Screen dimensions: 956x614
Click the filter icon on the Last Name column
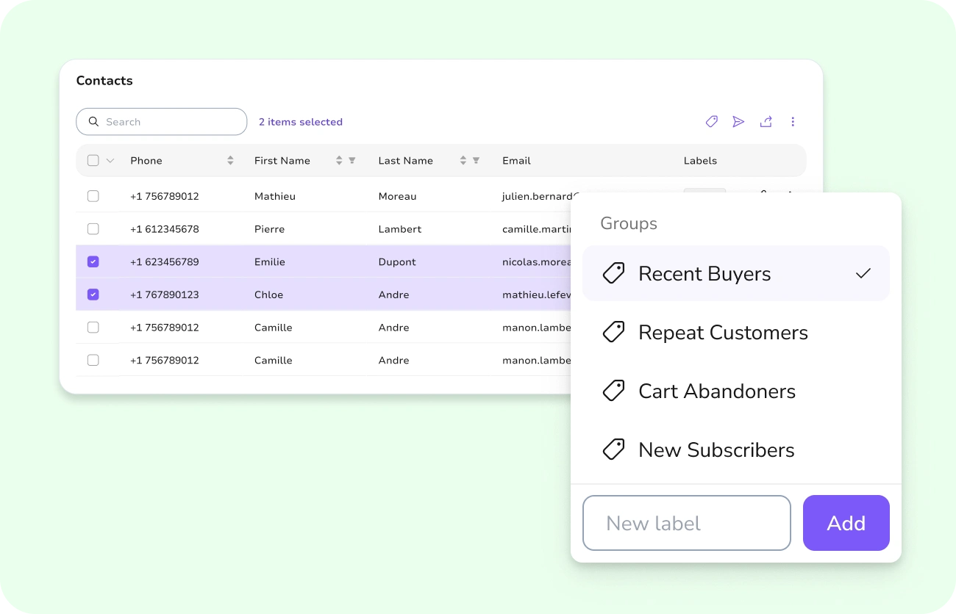(x=475, y=160)
